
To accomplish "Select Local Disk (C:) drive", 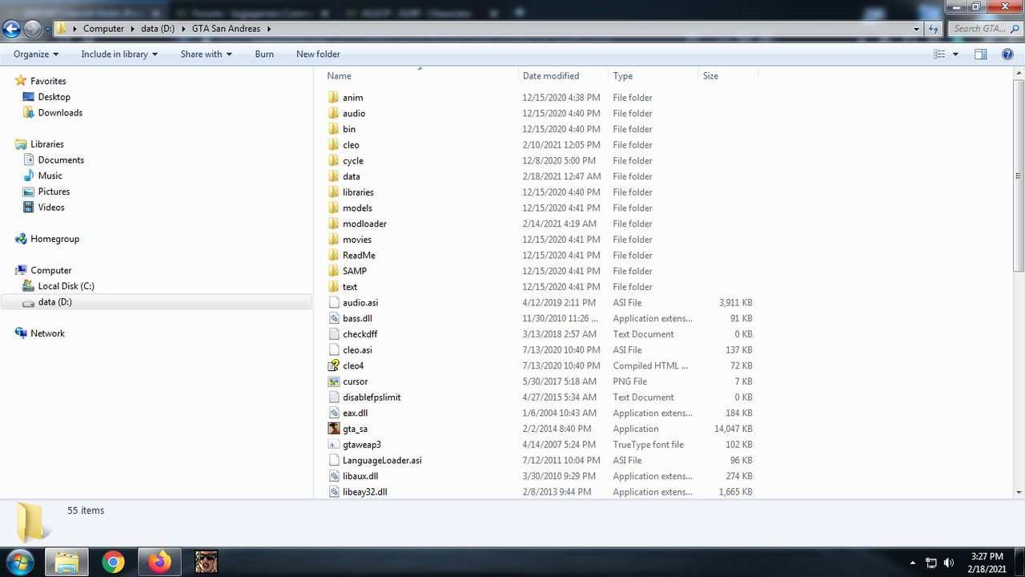I will 66,286.
